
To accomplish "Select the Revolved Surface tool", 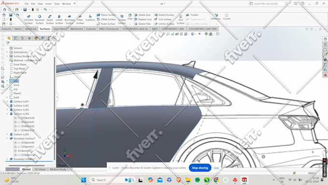I will click(40, 19).
